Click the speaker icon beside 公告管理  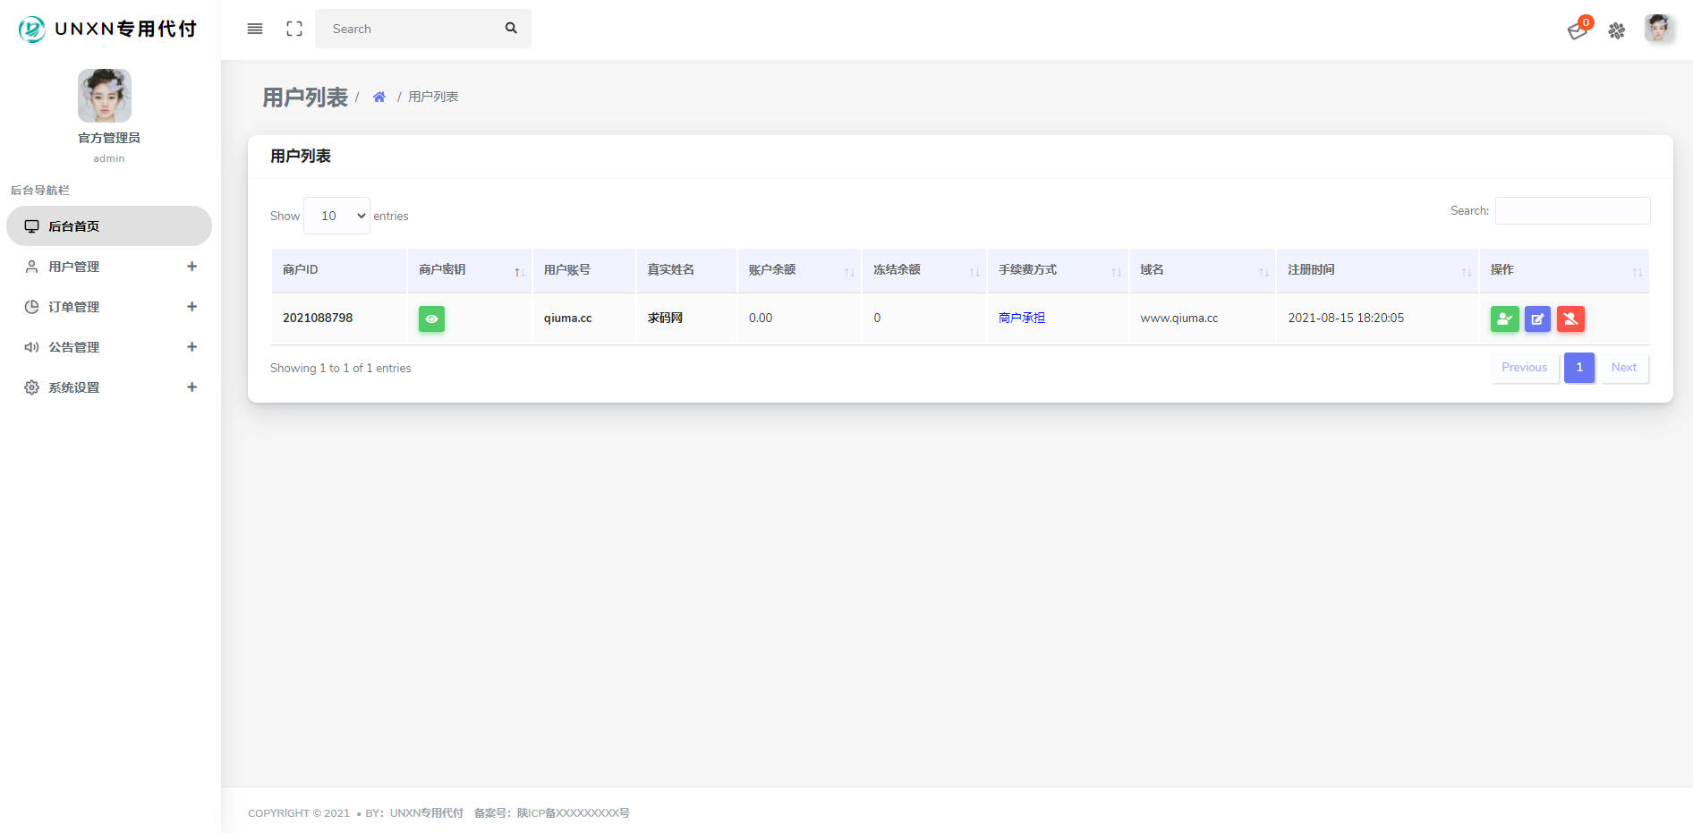(31, 347)
